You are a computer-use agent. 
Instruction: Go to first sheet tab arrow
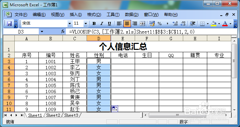pyautogui.click(x=5, y=115)
